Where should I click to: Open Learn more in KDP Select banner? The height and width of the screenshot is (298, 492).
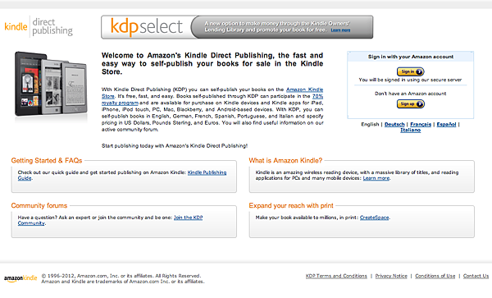pos(340,30)
